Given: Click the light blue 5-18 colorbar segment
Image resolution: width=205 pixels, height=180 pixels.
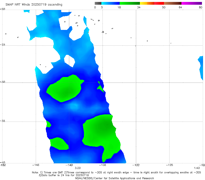Looking at the screenshot, I should (x=111, y=3).
